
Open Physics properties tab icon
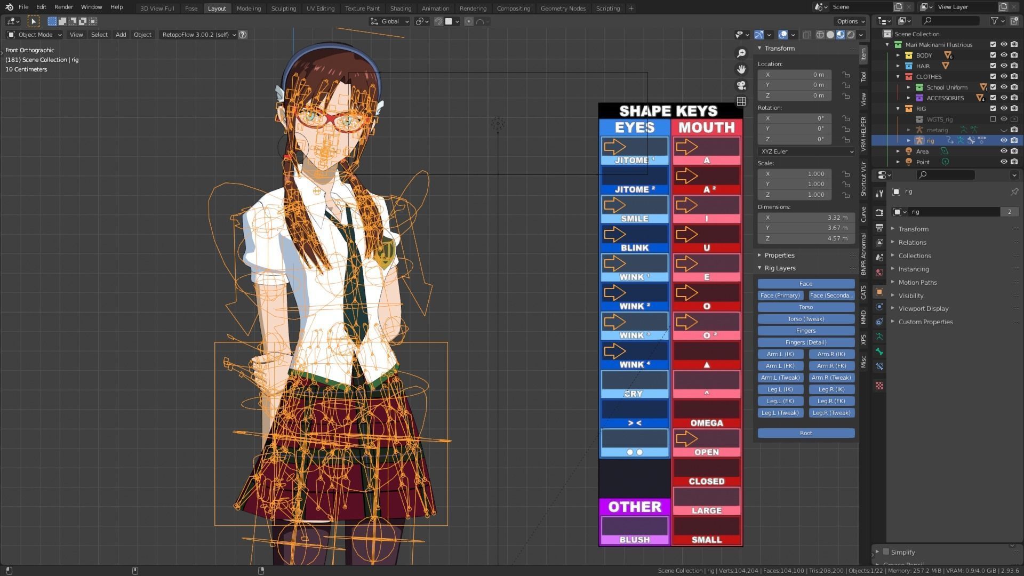[x=879, y=307]
